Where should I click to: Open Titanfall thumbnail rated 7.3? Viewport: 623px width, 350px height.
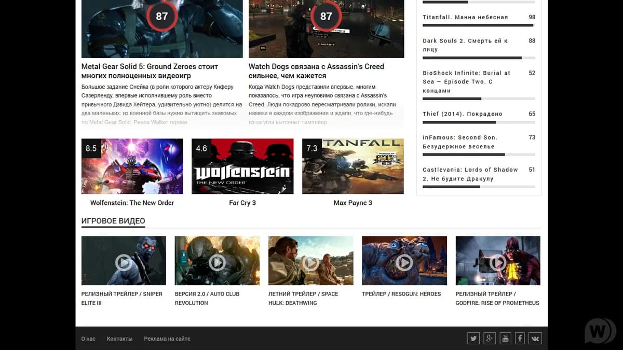(x=353, y=166)
